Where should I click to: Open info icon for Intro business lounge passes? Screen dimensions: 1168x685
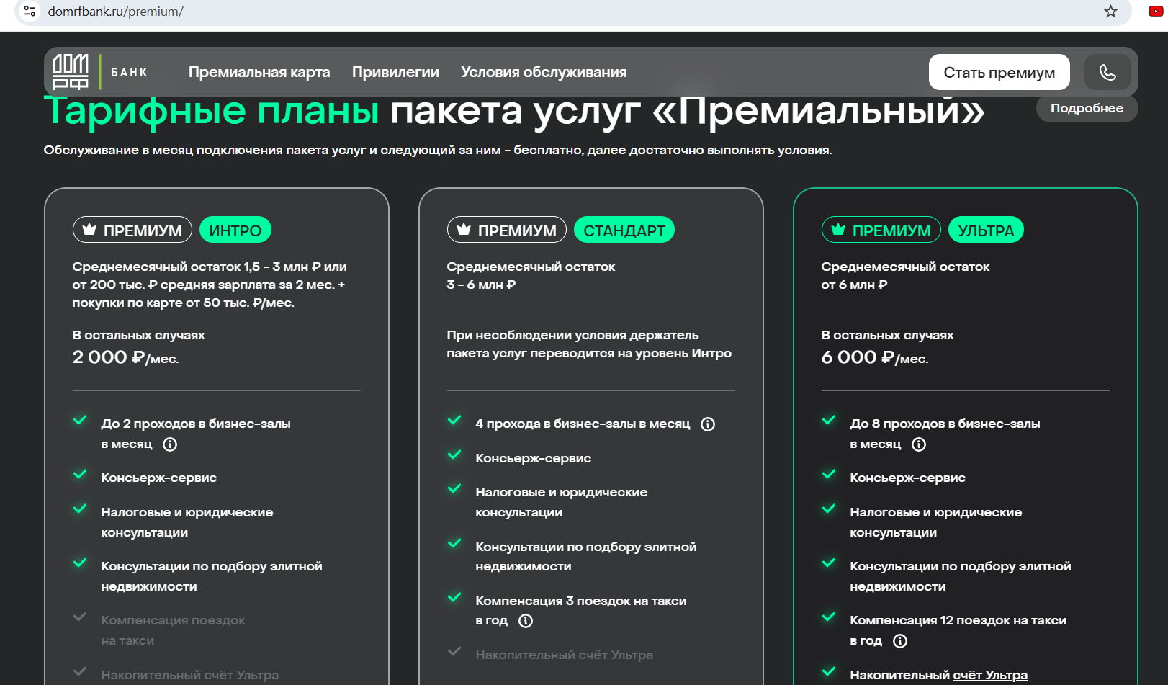pyautogui.click(x=170, y=444)
